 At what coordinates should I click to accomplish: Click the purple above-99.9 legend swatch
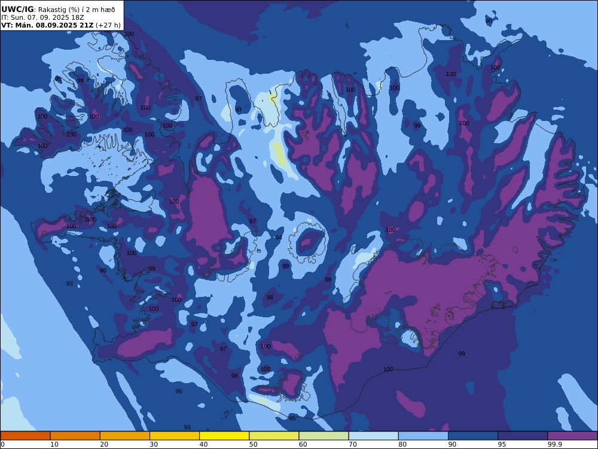572,436
